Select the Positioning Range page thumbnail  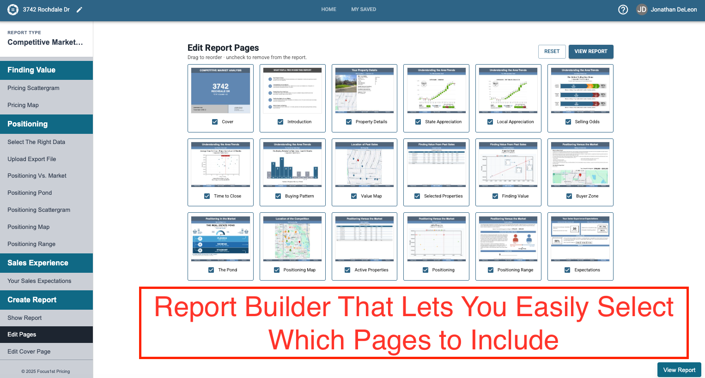(508, 239)
